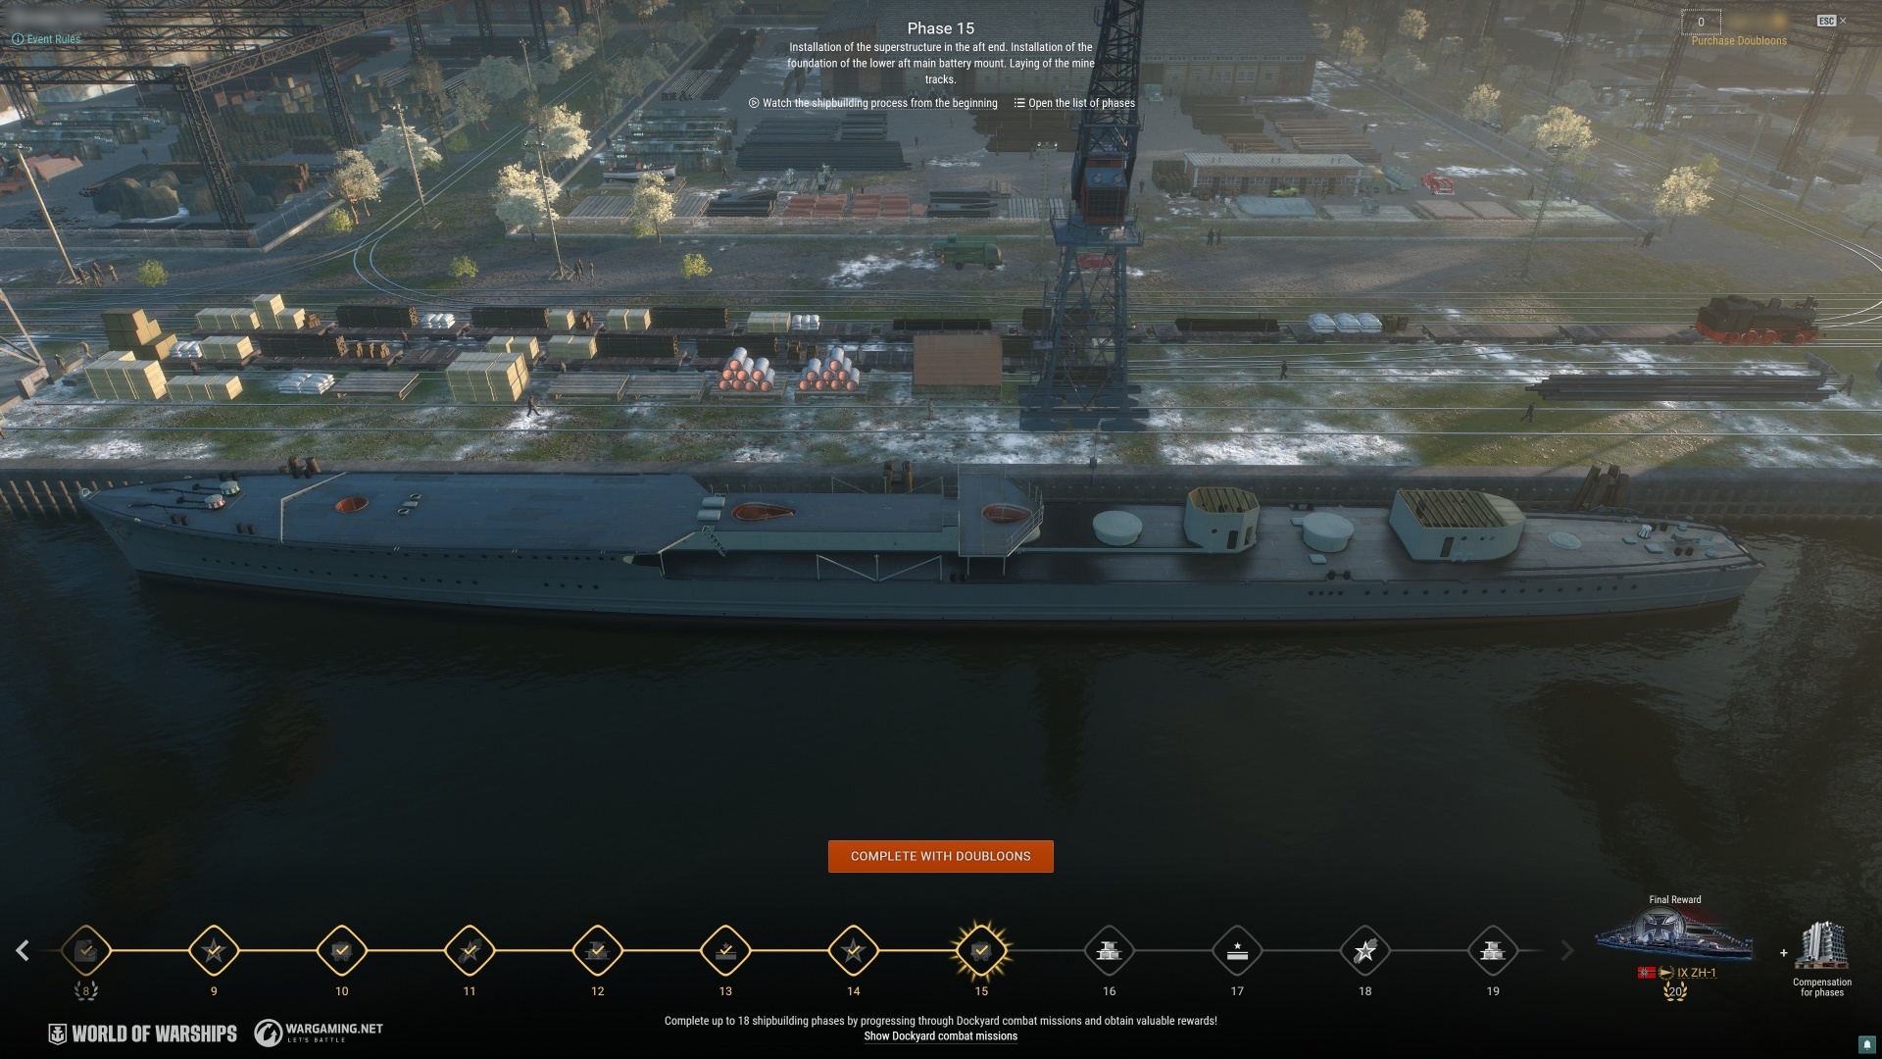This screenshot has height=1059, width=1882.
Task: Open the Event Rules info
Action: [46, 39]
